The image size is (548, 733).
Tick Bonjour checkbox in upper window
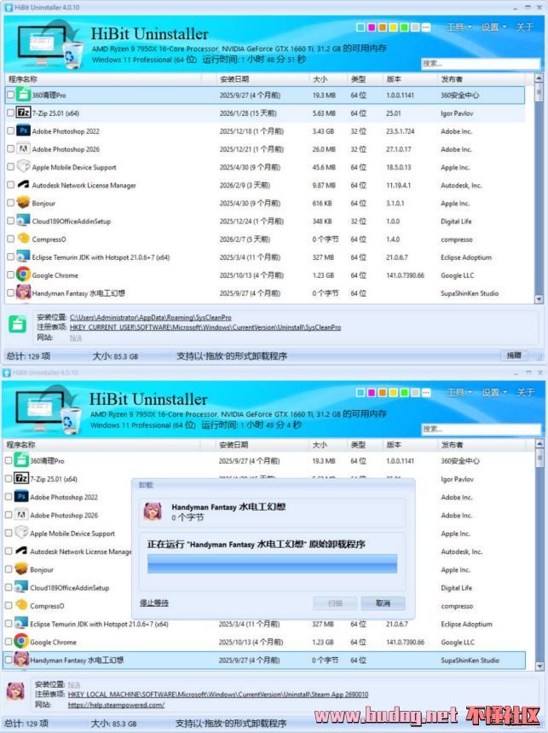click(10, 203)
